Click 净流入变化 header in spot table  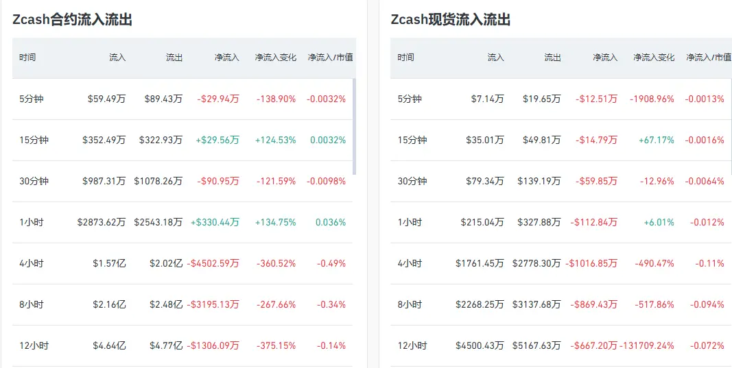[654, 58]
